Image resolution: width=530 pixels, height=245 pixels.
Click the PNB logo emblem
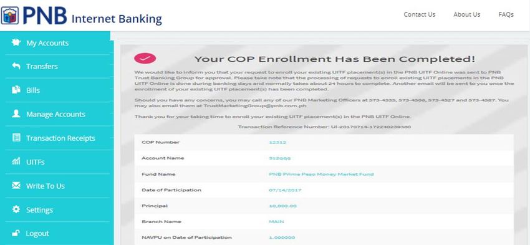coord(10,16)
